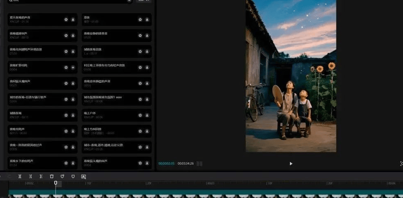Add 夜晚旷野虫鸣 sound to the timeline
Screen dimensions: 403x198
pyautogui.click(x=73, y=67)
